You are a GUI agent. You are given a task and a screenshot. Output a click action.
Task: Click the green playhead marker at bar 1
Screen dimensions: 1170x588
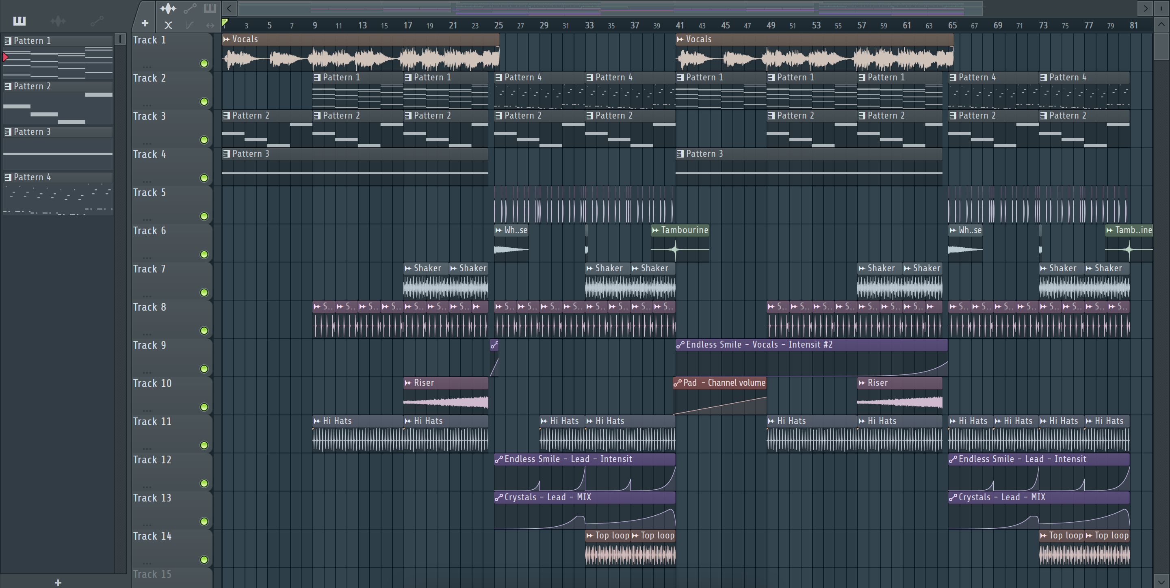(225, 22)
